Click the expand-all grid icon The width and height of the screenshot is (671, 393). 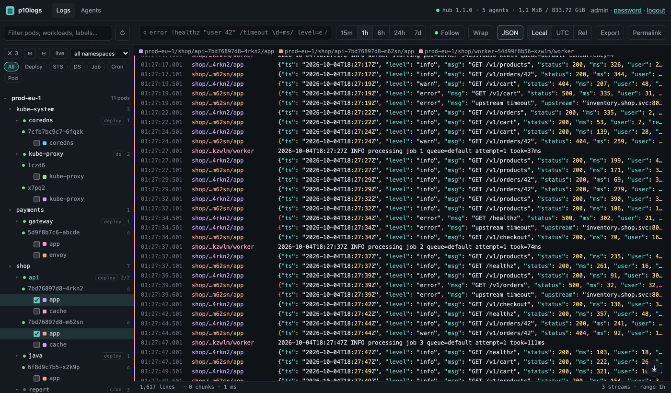pyautogui.click(x=30, y=53)
